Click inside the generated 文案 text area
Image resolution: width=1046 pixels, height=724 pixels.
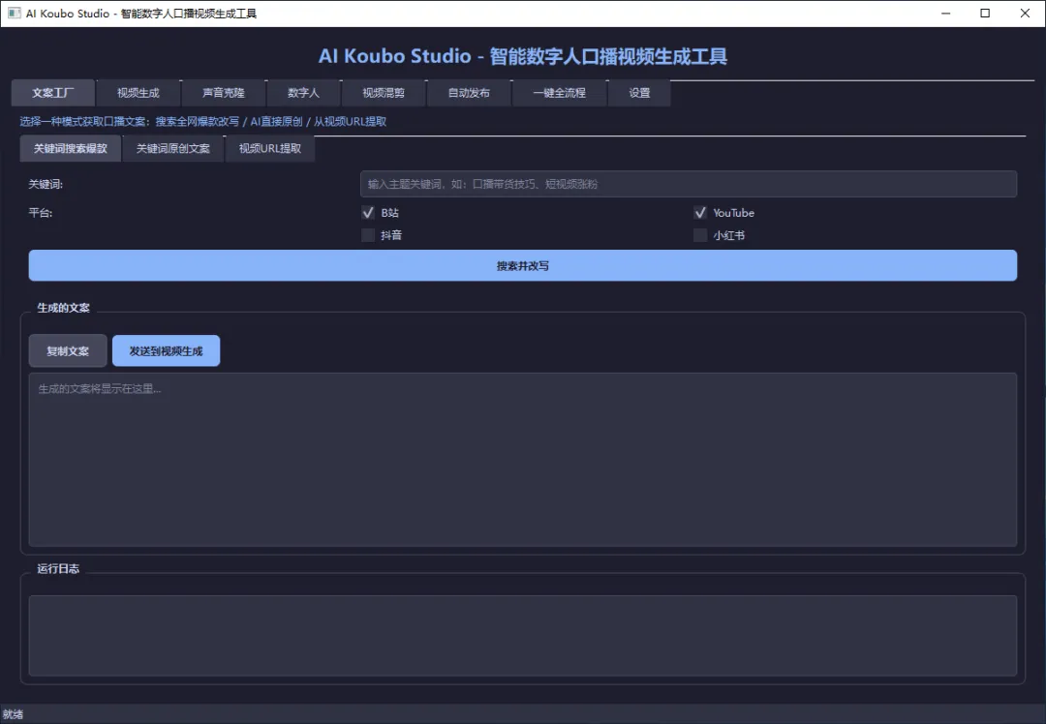point(522,460)
